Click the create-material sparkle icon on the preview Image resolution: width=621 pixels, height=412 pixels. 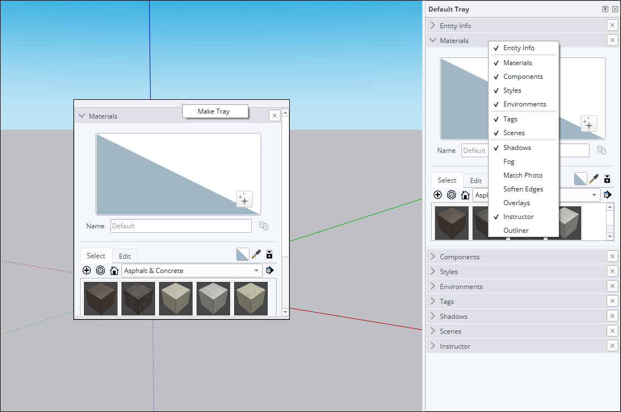pos(244,199)
